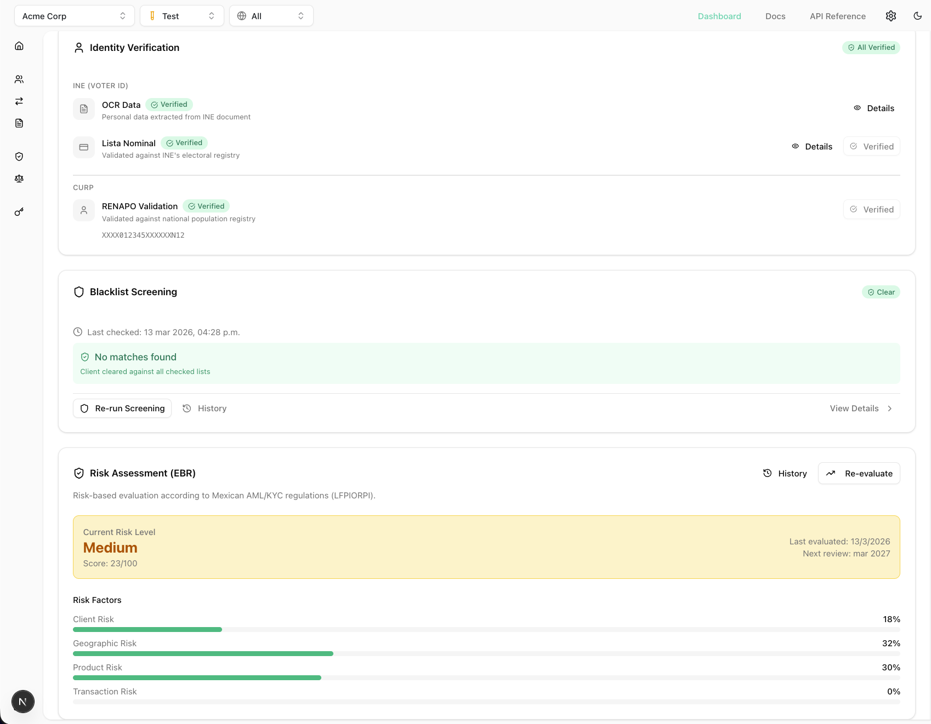Open the Clients people icon in sidebar

click(x=19, y=79)
